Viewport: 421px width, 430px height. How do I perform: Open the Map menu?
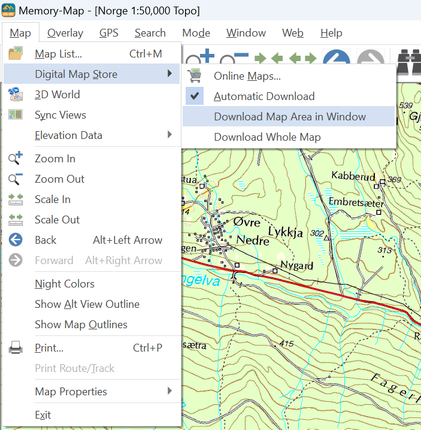(x=20, y=33)
